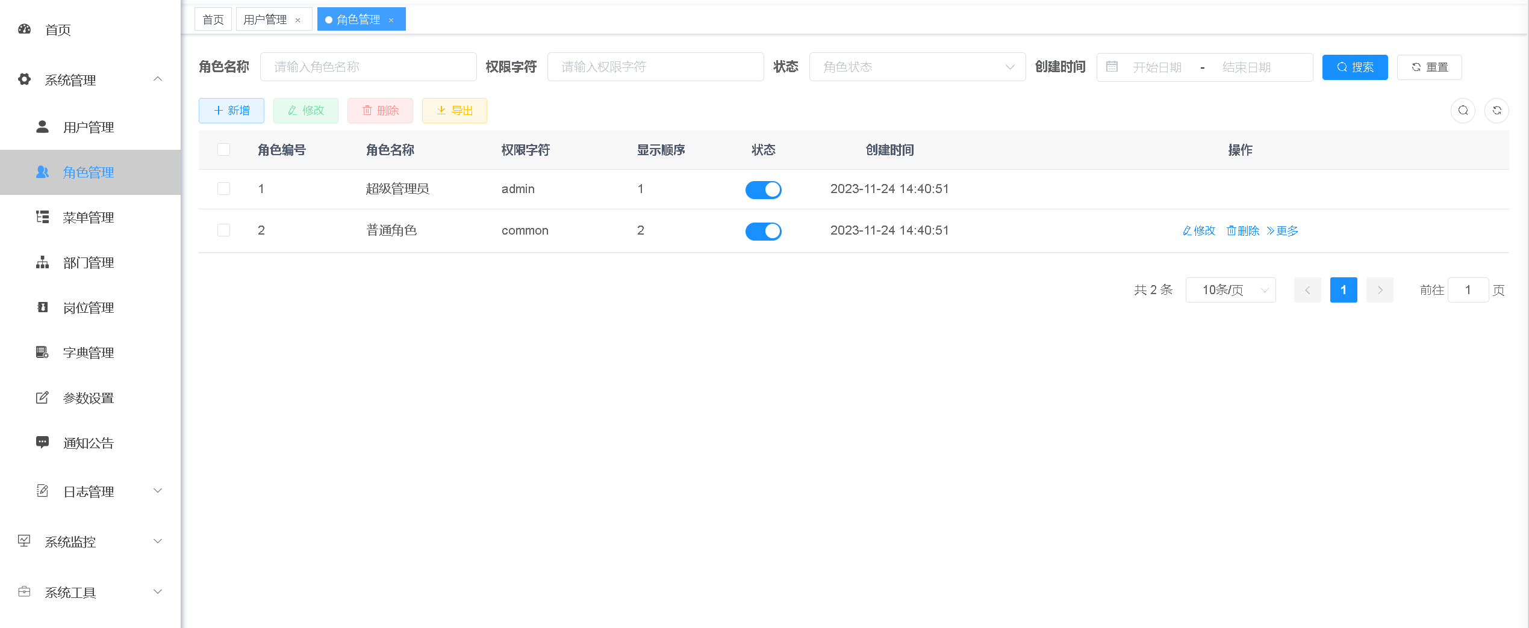The height and width of the screenshot is (628, 1529).
Task: Open 菜单管理 in the sidebar
Action: tap(90, 217)
